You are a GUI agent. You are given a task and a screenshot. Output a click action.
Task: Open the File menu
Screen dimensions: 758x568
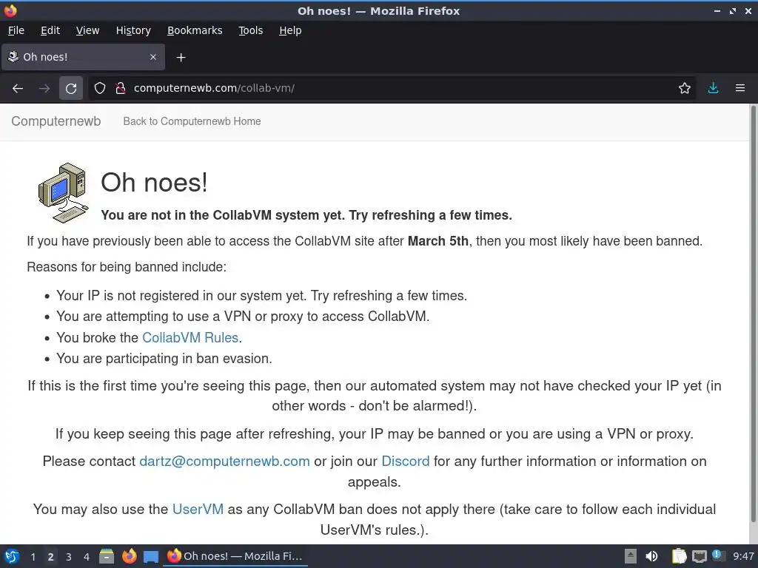[16, 30]
